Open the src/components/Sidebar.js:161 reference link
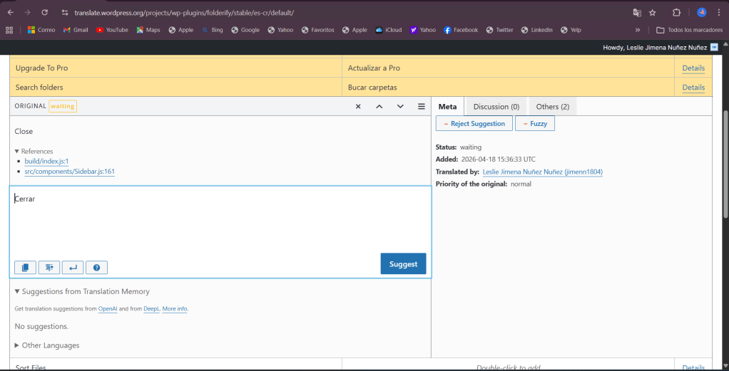 [69, 172]
